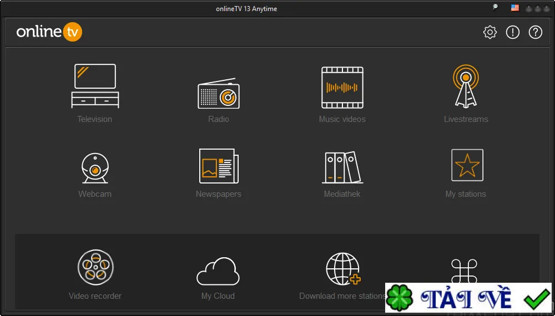Click the Download more stations globe
This screenshot has height=316, width=555.
pyautogui.click(x=343, y=269)
